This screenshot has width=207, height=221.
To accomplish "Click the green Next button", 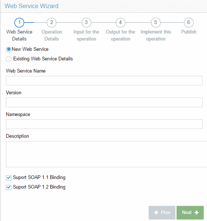I will (190, 213).
